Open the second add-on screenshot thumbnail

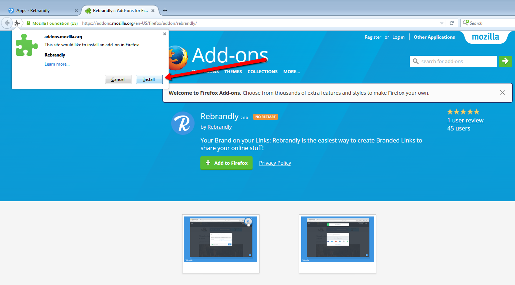tap(338, 244)
